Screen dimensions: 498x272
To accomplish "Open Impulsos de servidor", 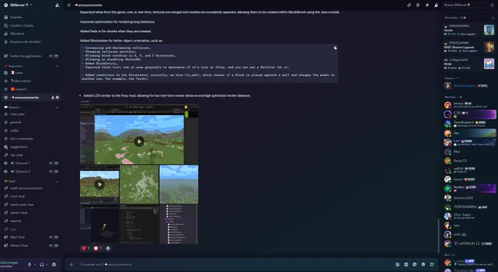I will pos(31,42).
